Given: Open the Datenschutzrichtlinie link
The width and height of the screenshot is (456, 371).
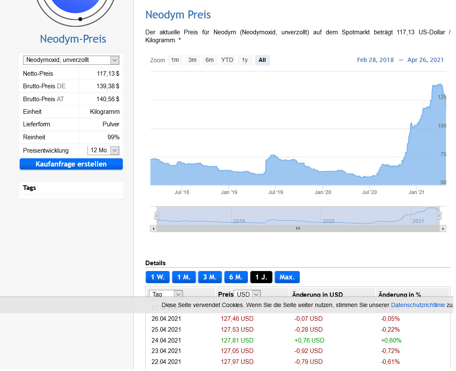Looking at the screenshot, I should pyautogui.click(x=418, y=305).
